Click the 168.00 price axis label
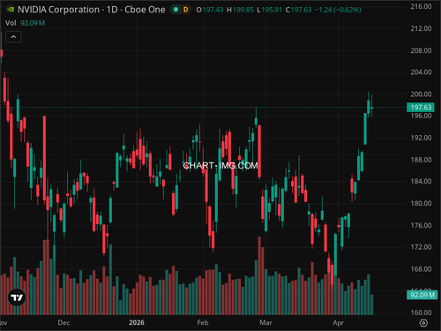Viewport: 441px width, 331px height. pyautogui.click(x=421, y=269)
